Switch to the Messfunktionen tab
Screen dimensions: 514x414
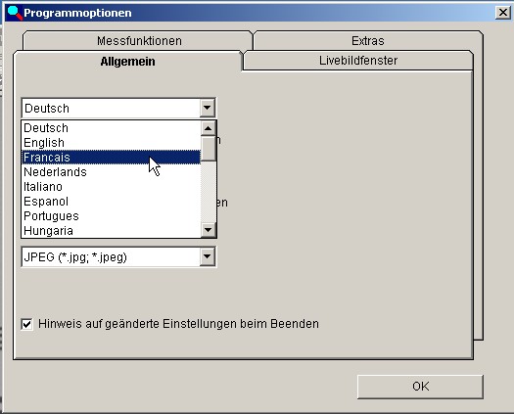tap(139, 41)
